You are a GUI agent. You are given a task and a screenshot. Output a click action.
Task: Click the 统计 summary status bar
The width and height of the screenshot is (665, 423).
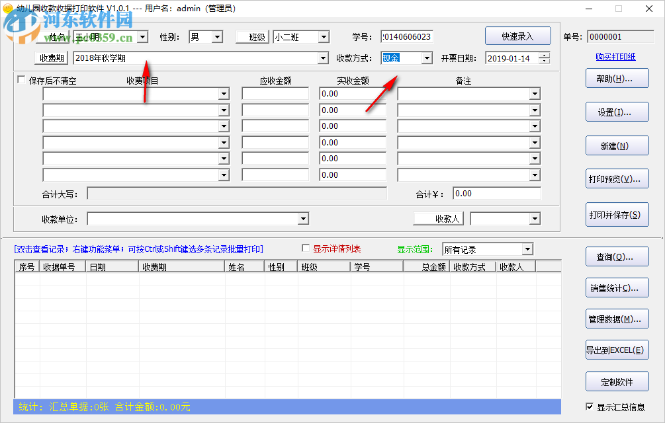tap(287, 407)
